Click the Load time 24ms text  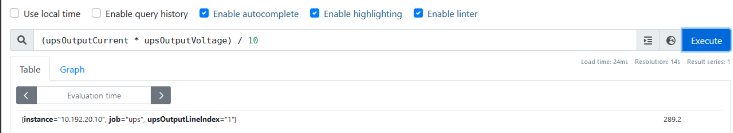(604, 62)
